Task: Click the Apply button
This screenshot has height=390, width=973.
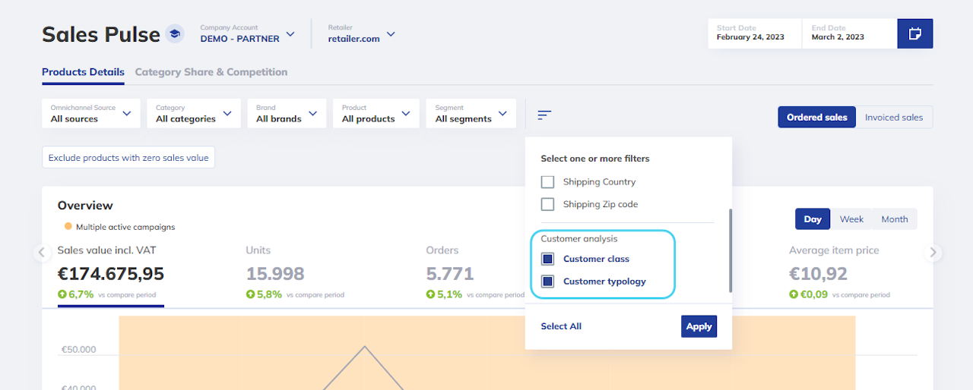Action: [x=699, y=326]
